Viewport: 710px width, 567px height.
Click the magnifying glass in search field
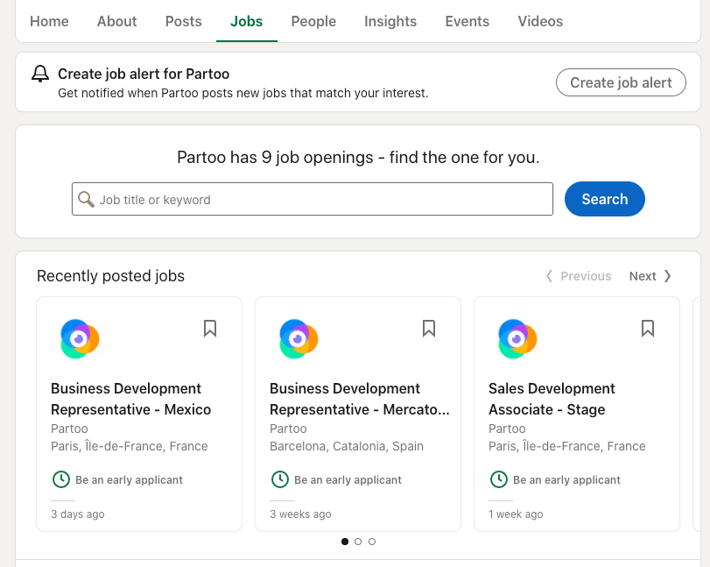coord(86,199)
